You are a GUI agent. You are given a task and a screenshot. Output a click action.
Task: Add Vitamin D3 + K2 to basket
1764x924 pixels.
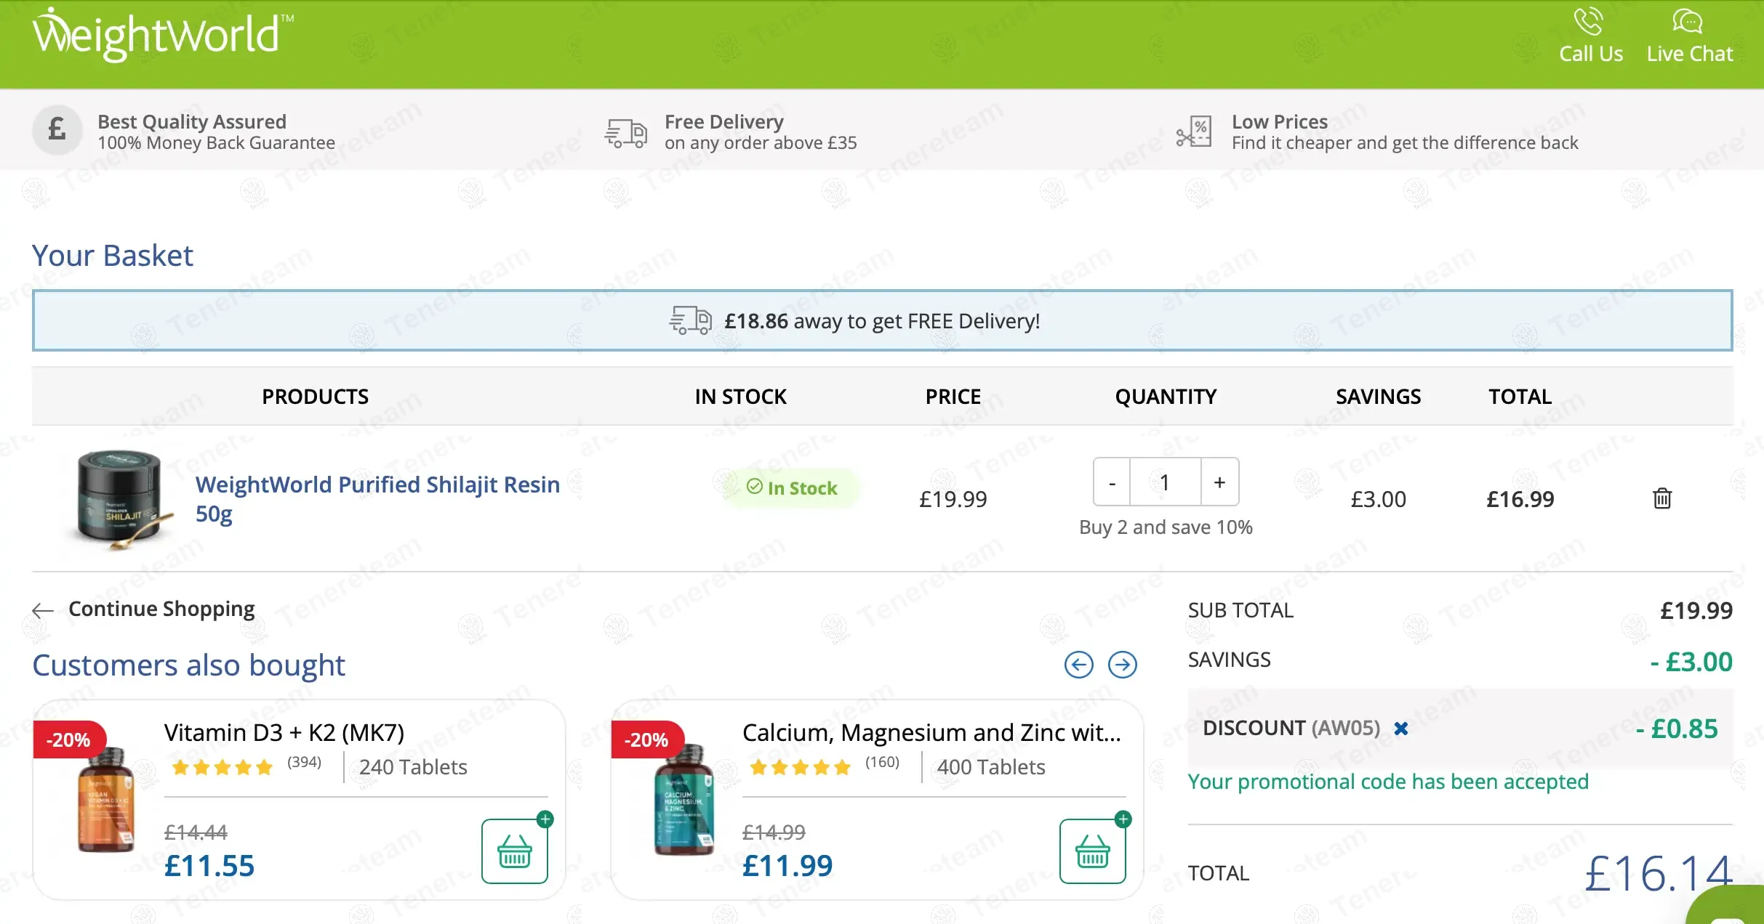pyautogui.click(x=514, y=851)
